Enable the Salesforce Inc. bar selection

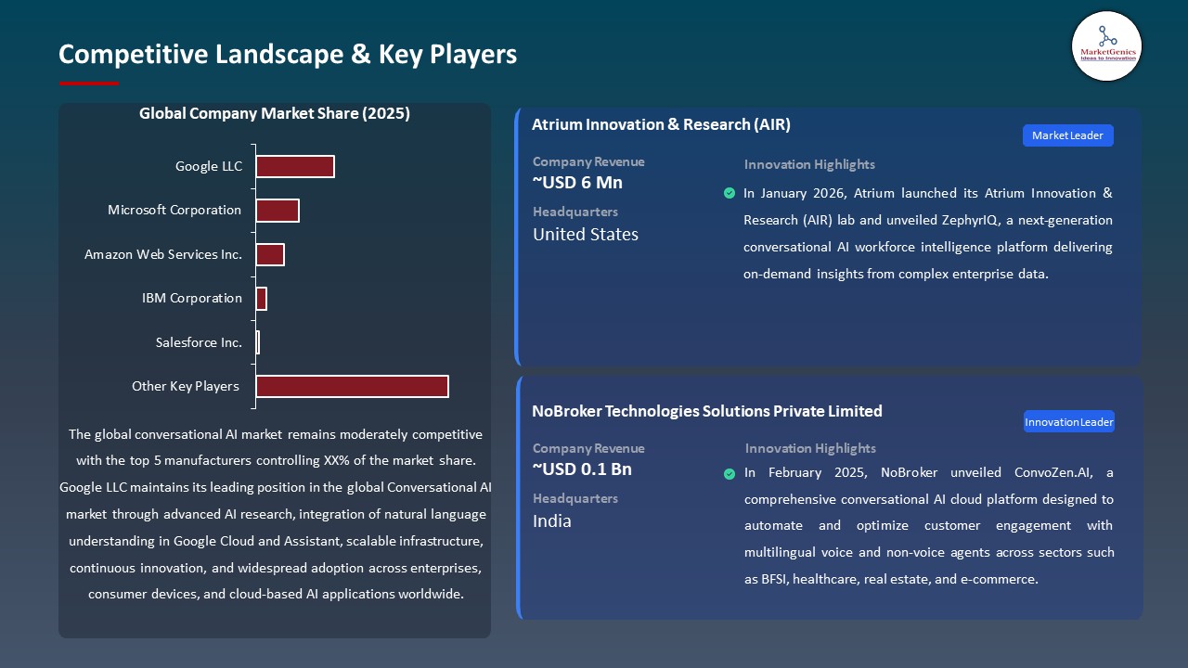click(257, 341)
